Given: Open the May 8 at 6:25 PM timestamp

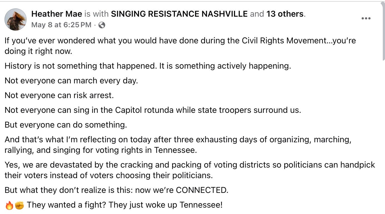Looking at the screenshot, I should pyautogui.click(x=61, y=25).
